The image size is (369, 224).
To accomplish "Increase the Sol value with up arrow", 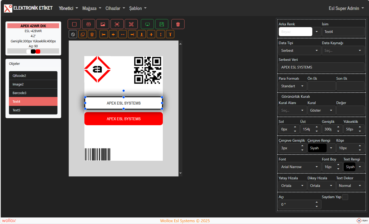I will pyautogui.click(x=295, y=127).
